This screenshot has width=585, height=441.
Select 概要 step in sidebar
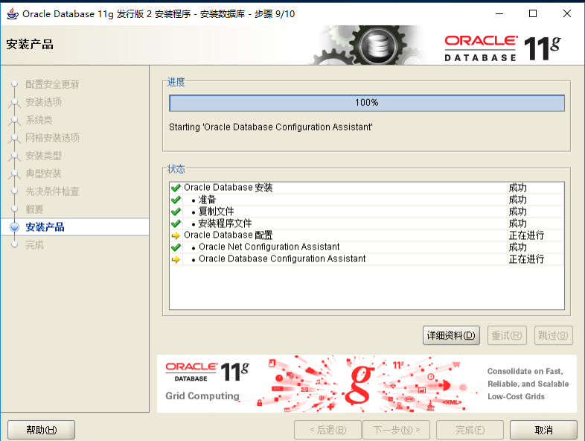pyautogui.click(x=34, y=209)
